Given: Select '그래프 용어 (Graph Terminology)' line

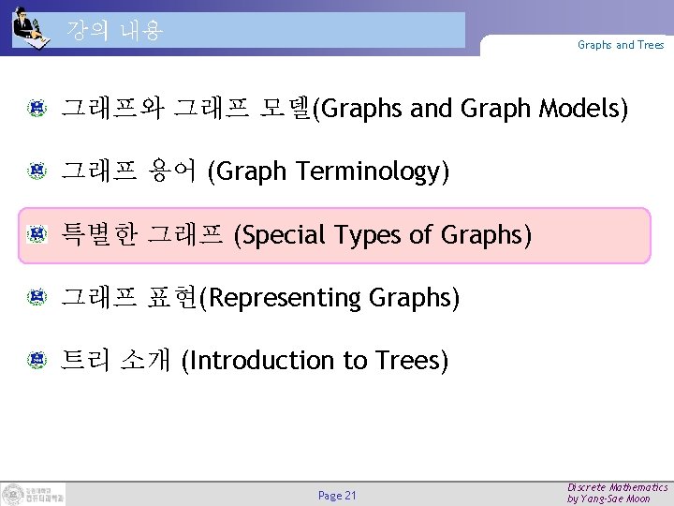Looking at the screenshot, I should click(x=255, y=171).
